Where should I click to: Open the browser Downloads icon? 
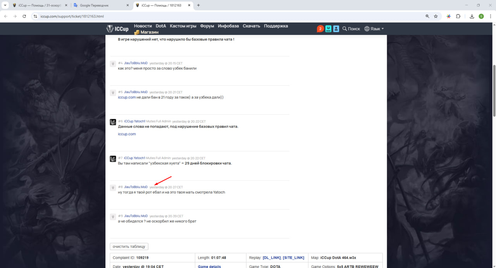click(472, 16)
